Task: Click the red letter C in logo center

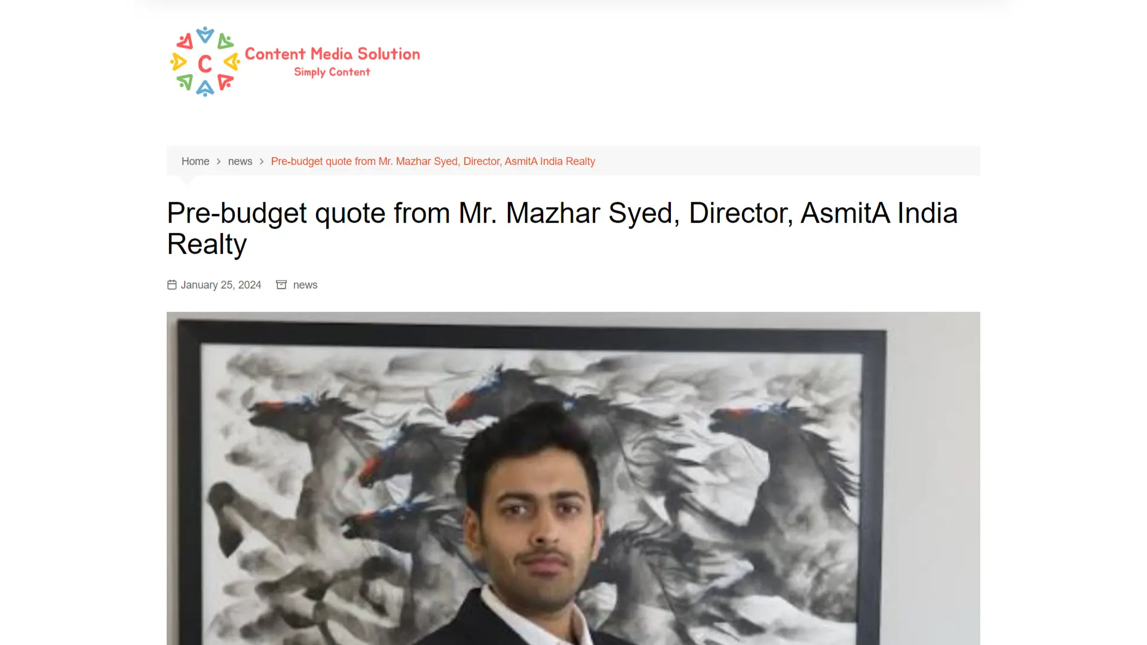Action: tap(205, 63)
